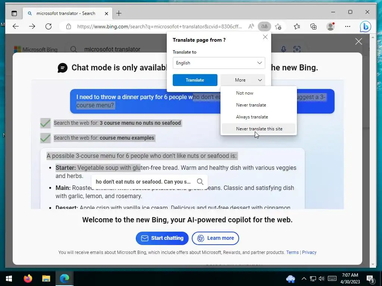Viewport: 382px width, 286px height.
Task: Go back to the previous page
Action: [16, 26]
